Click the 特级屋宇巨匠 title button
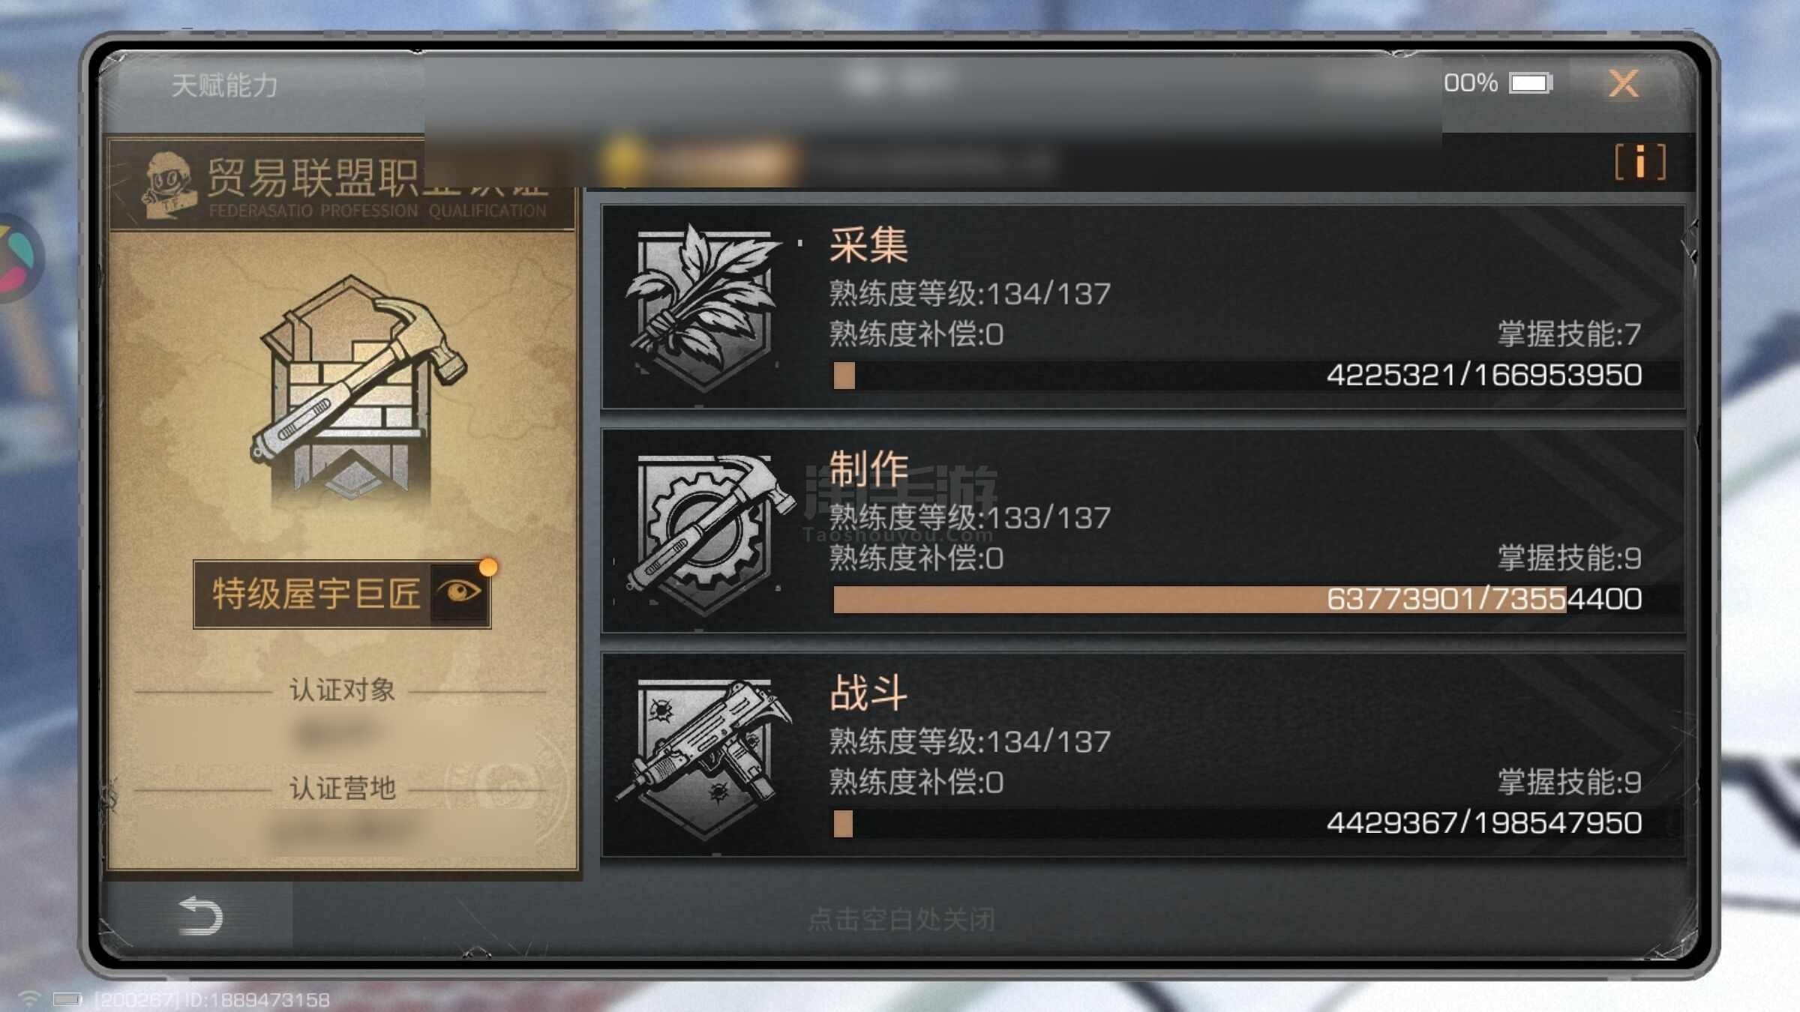This screenshot has height=1012, width=1800. click(x=342, y=594)
